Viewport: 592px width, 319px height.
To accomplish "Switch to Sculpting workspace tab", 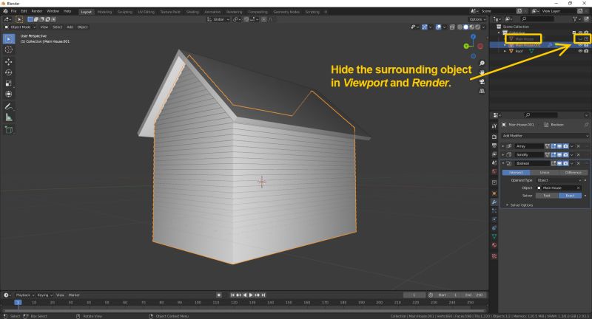I will coord(124,12).
